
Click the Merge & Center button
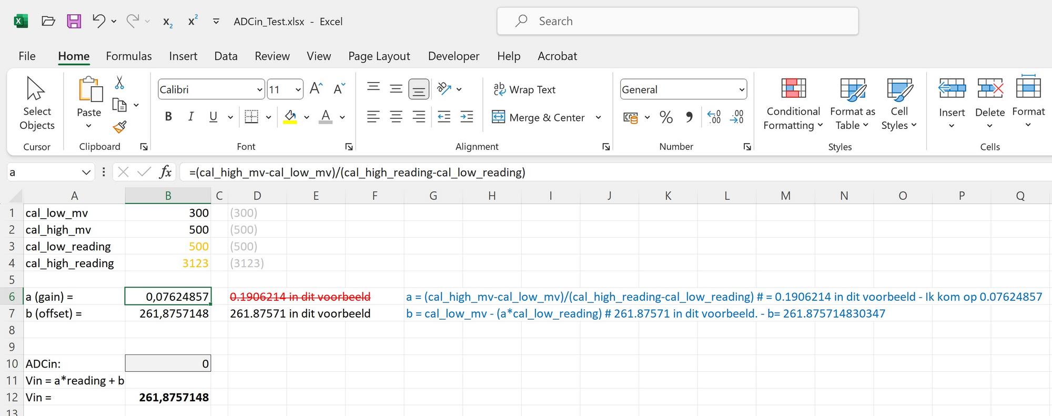538,117
